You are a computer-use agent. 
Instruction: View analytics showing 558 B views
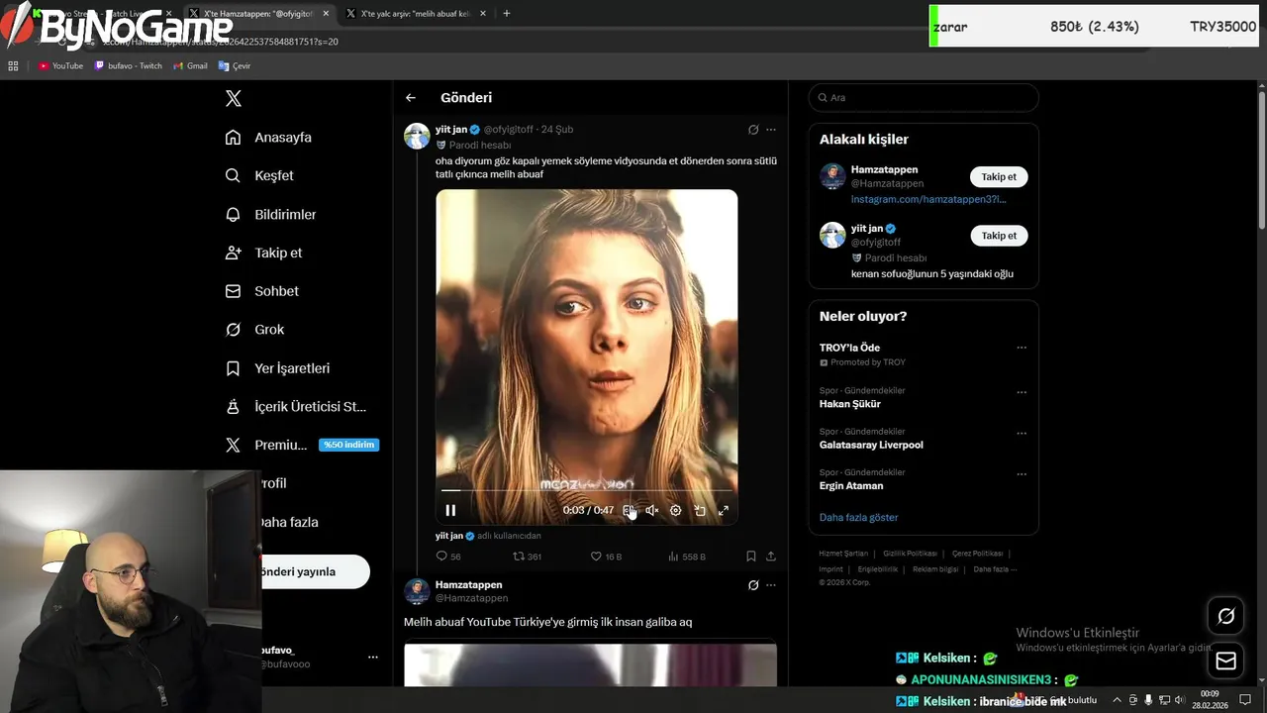click(x=687, y=557)
